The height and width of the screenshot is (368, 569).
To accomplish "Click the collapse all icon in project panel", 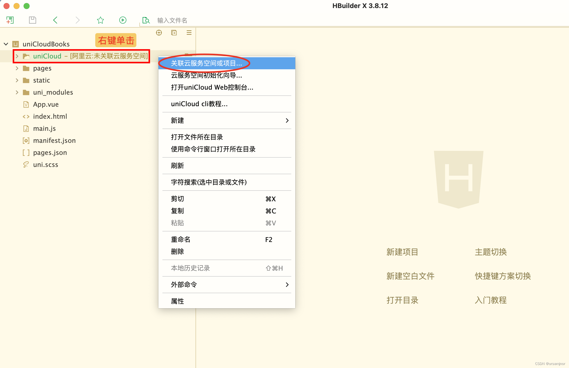I will point(174,33).
